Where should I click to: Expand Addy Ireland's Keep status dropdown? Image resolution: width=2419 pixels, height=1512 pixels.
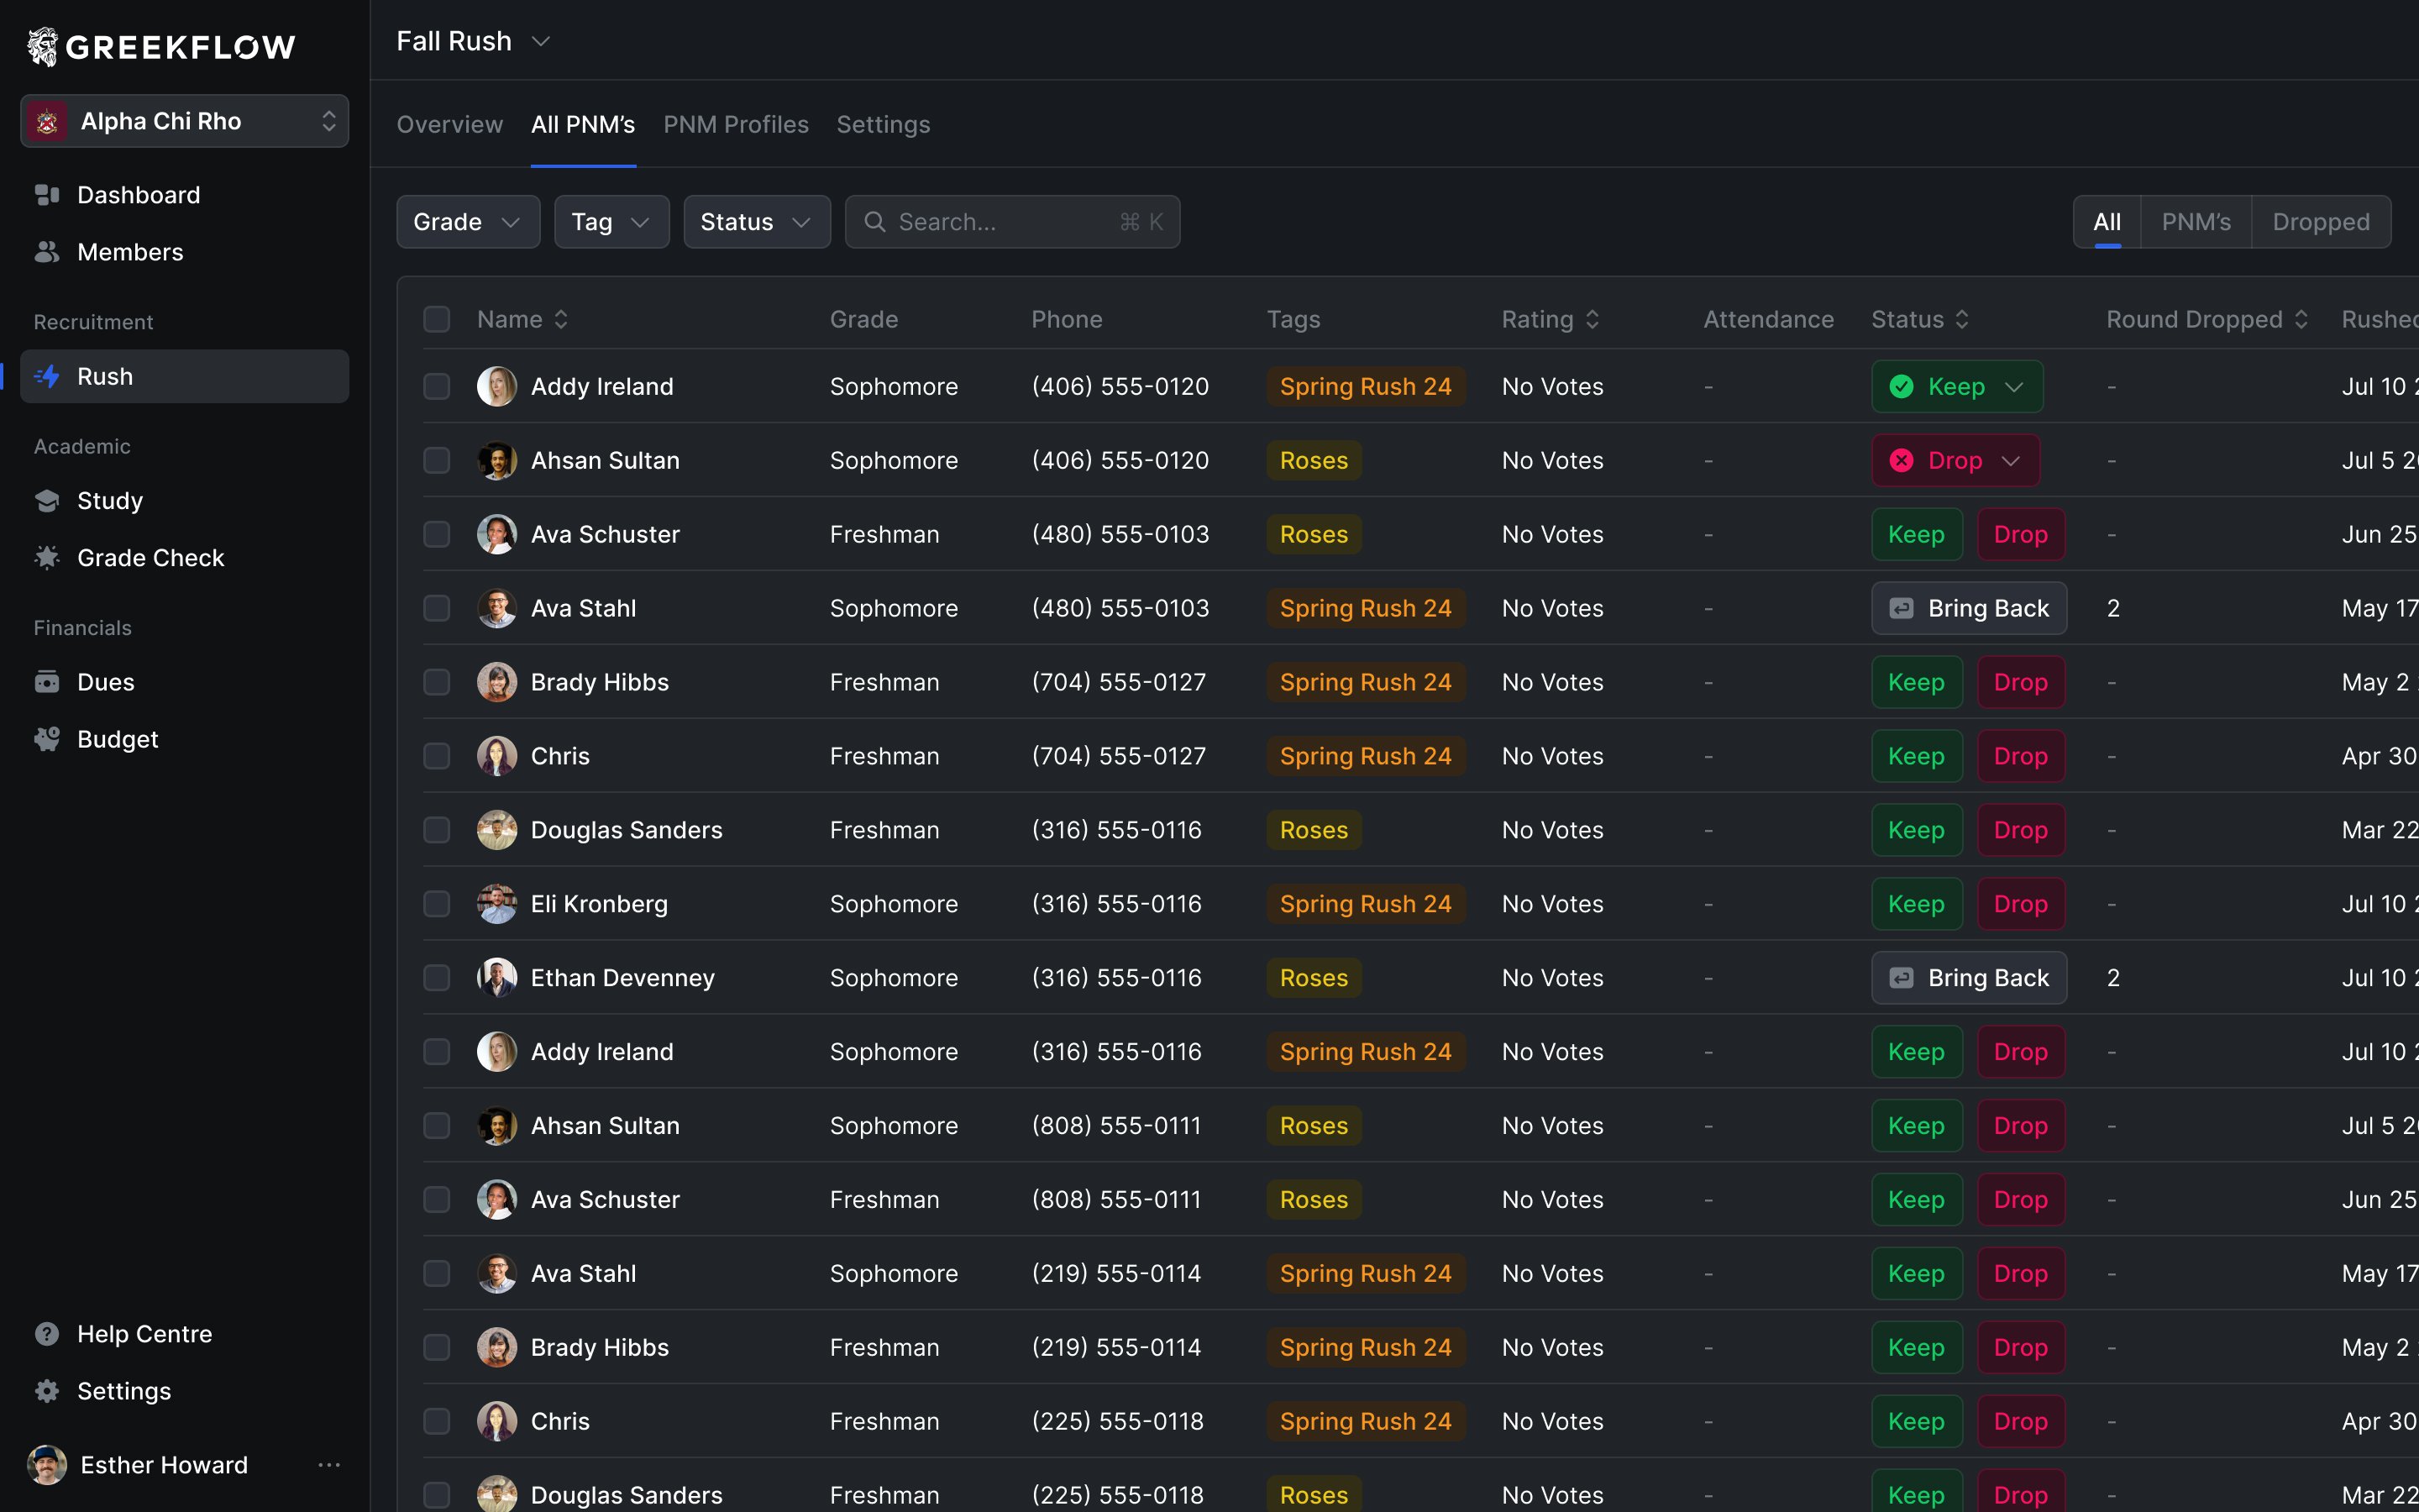point(2014,387)
